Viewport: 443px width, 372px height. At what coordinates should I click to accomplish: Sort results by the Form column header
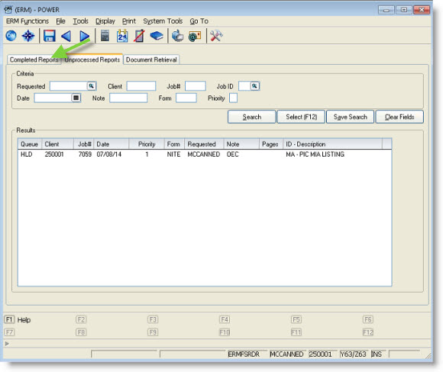point(174,144)
